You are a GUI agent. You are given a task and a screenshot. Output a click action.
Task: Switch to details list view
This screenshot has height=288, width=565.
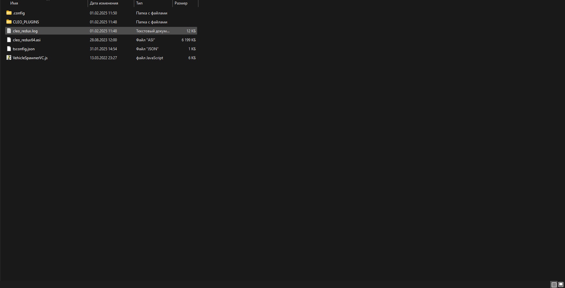tap(554, 284)
